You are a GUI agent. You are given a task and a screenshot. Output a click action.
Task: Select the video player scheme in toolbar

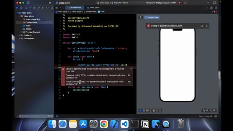103,3
